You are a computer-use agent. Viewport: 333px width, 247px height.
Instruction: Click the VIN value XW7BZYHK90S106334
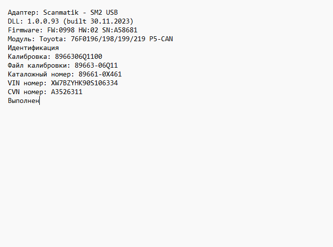pos(84,83)
